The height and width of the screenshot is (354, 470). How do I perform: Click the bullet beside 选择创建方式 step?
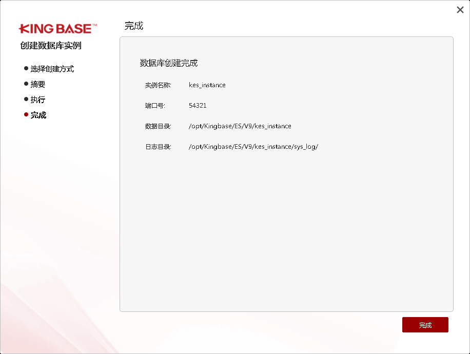(26, 67)
